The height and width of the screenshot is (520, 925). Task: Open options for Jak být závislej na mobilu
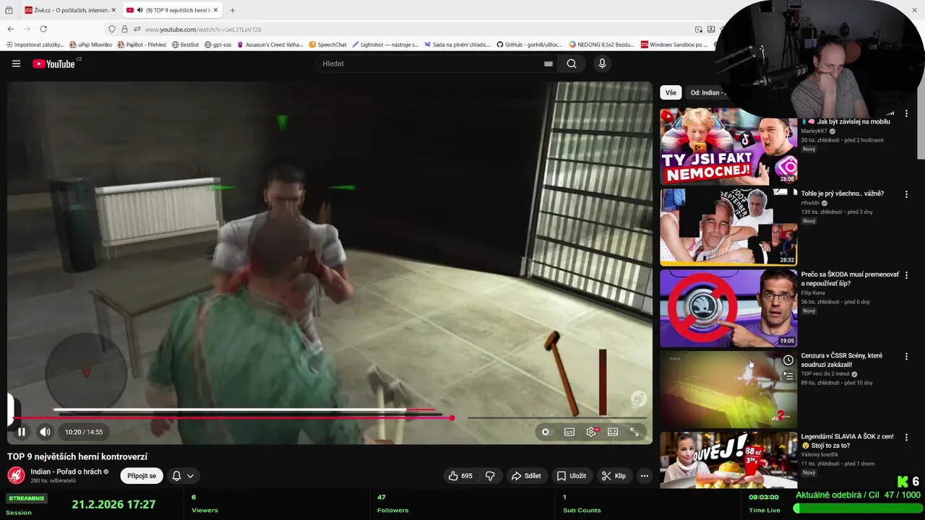[906, 113]
